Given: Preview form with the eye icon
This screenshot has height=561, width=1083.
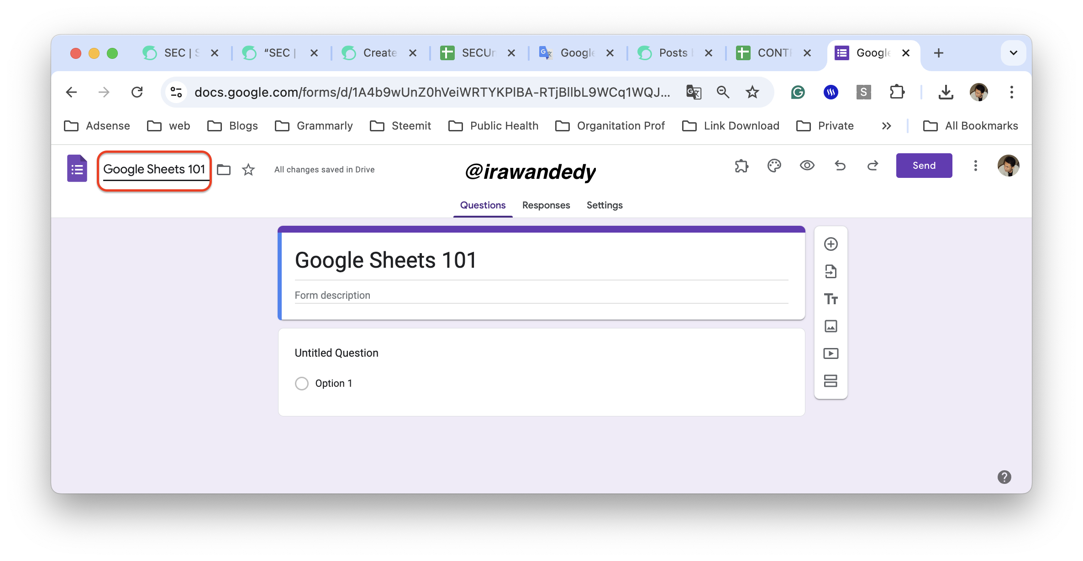Looking at the screenshot, I should click(x=807, y=166).
